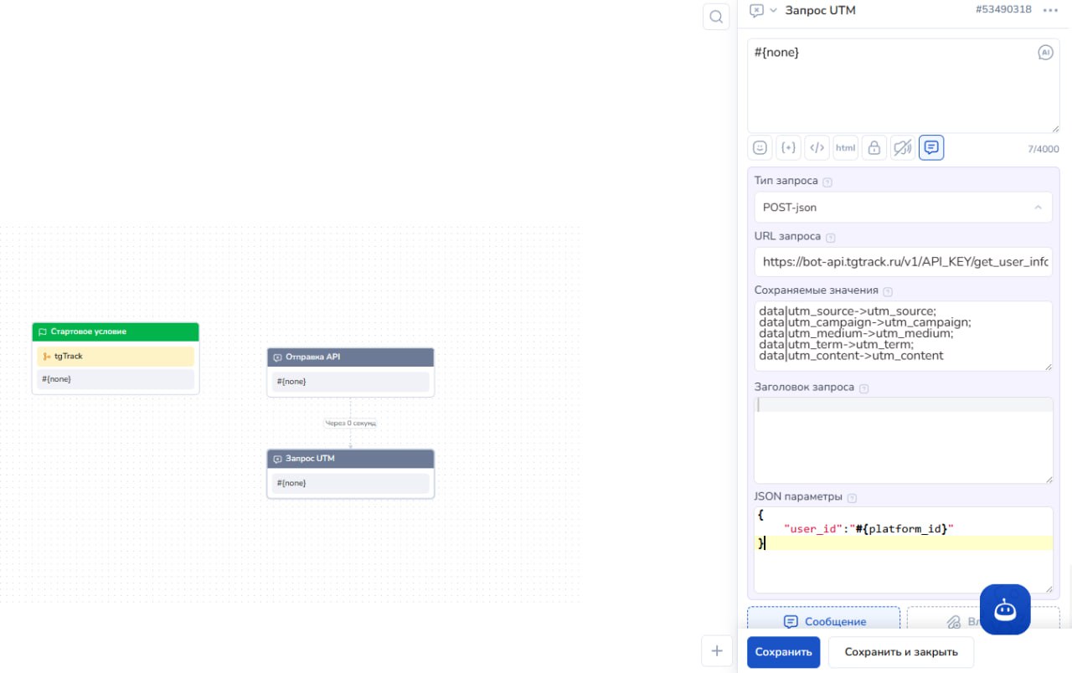Image resolution: width=1072 pixels, height=673 pixels.
Task: Select the Сообщение tab
Action: [823, 621]
